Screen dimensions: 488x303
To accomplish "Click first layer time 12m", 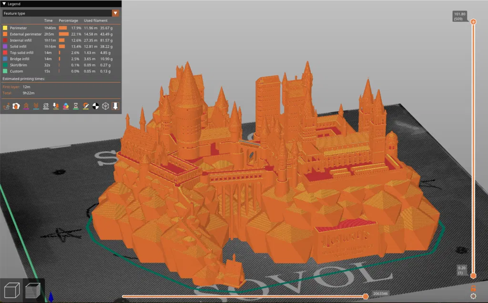I will coord(27,87).
